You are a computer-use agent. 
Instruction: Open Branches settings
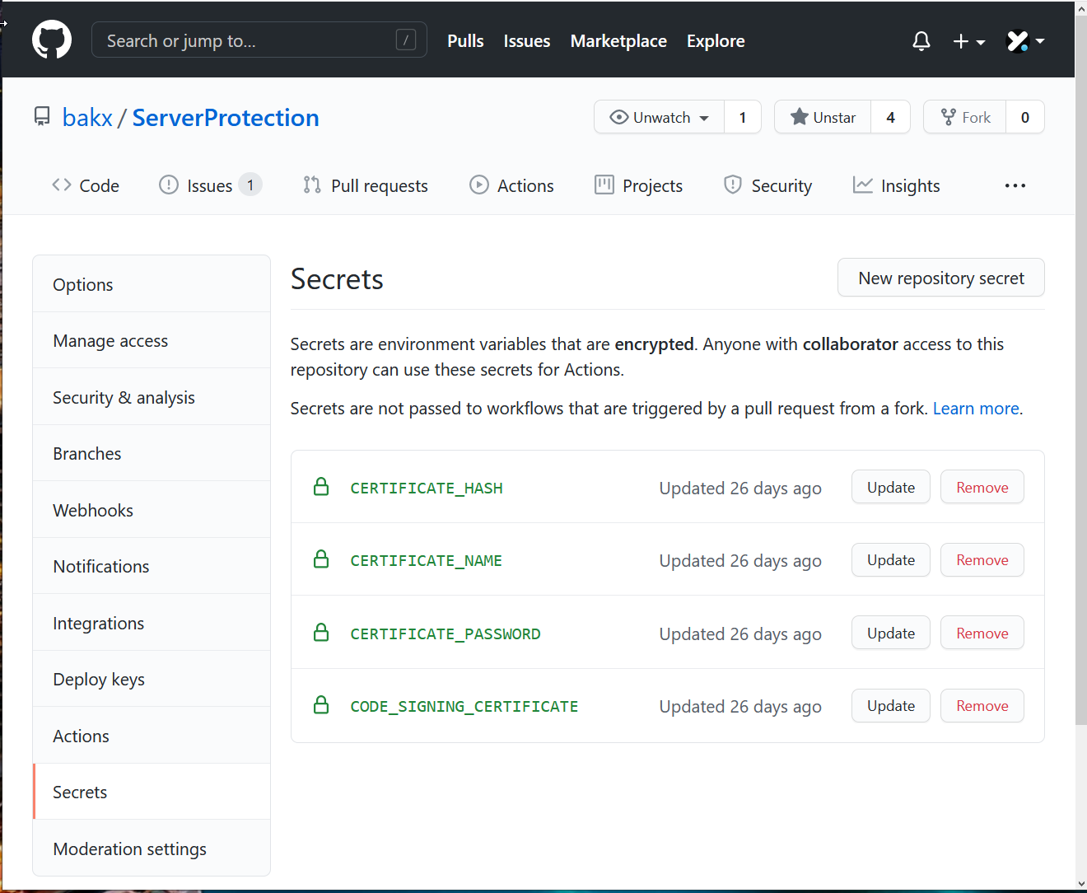[152, 453]
